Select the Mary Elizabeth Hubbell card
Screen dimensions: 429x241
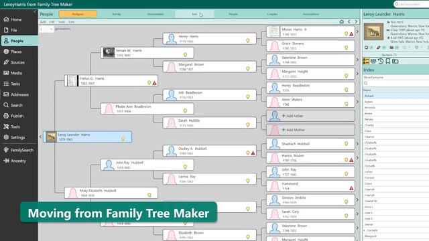[111, 193]
